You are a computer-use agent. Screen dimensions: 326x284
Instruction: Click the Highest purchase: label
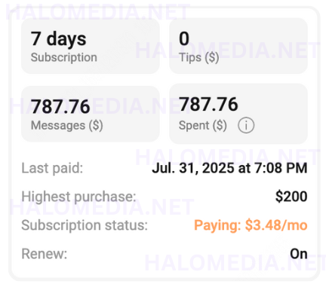[x=78, y=197]
